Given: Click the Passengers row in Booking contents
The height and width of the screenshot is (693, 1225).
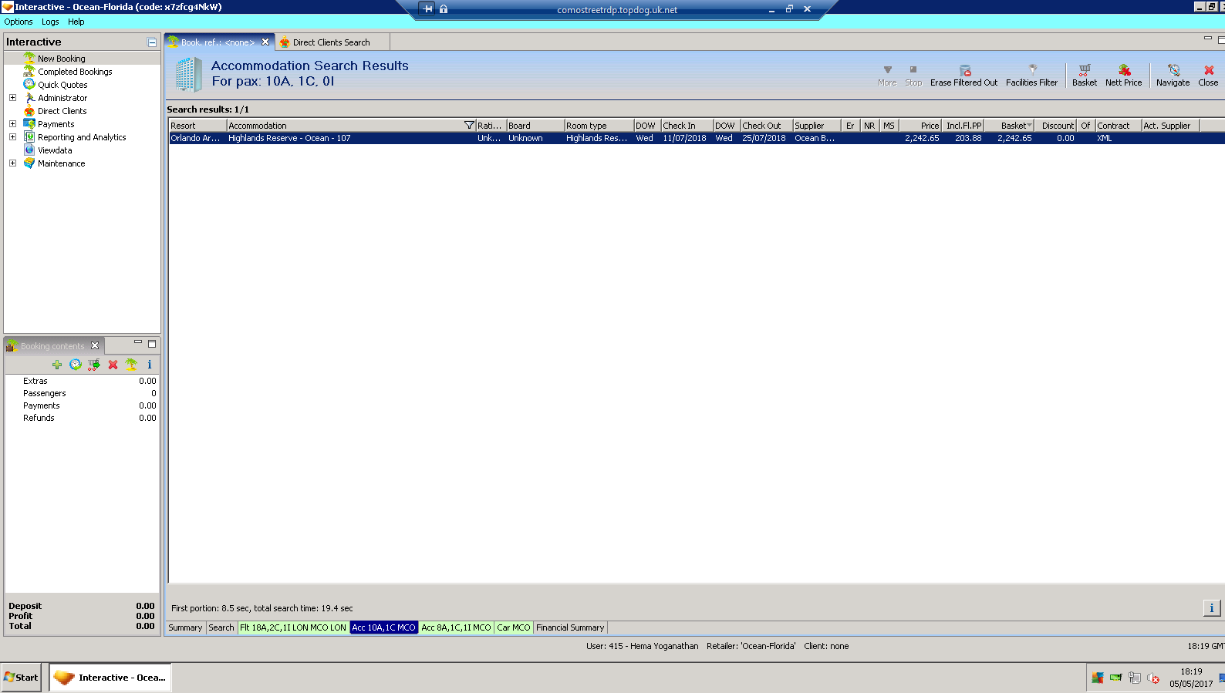Looking at the screenshot, I should (x=82, y=393).
